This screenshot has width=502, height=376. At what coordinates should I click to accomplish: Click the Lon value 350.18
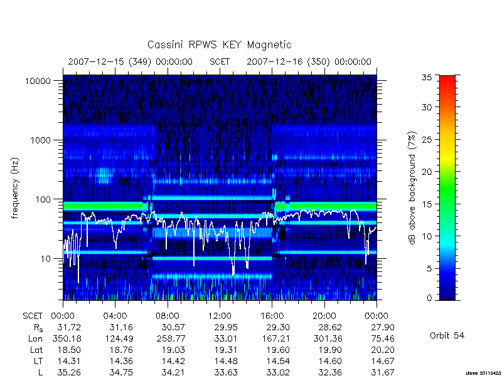[67, 338]
